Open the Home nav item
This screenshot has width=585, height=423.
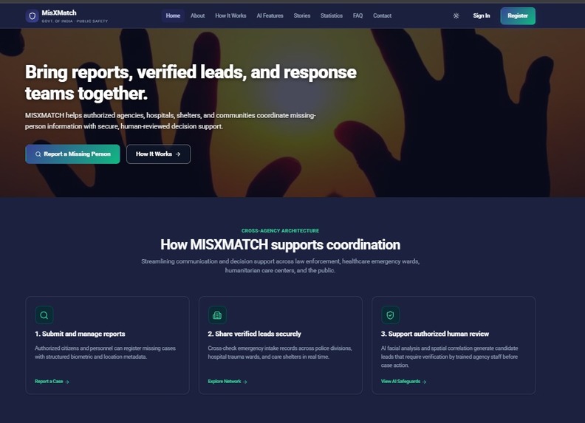click(173, 16)
